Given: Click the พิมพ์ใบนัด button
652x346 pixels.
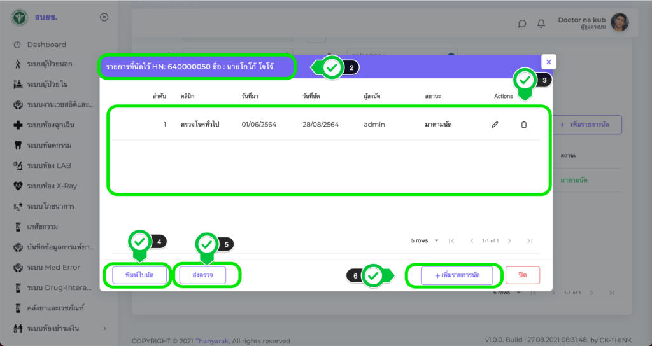Looking at the screenshot, I should [138, 275].
